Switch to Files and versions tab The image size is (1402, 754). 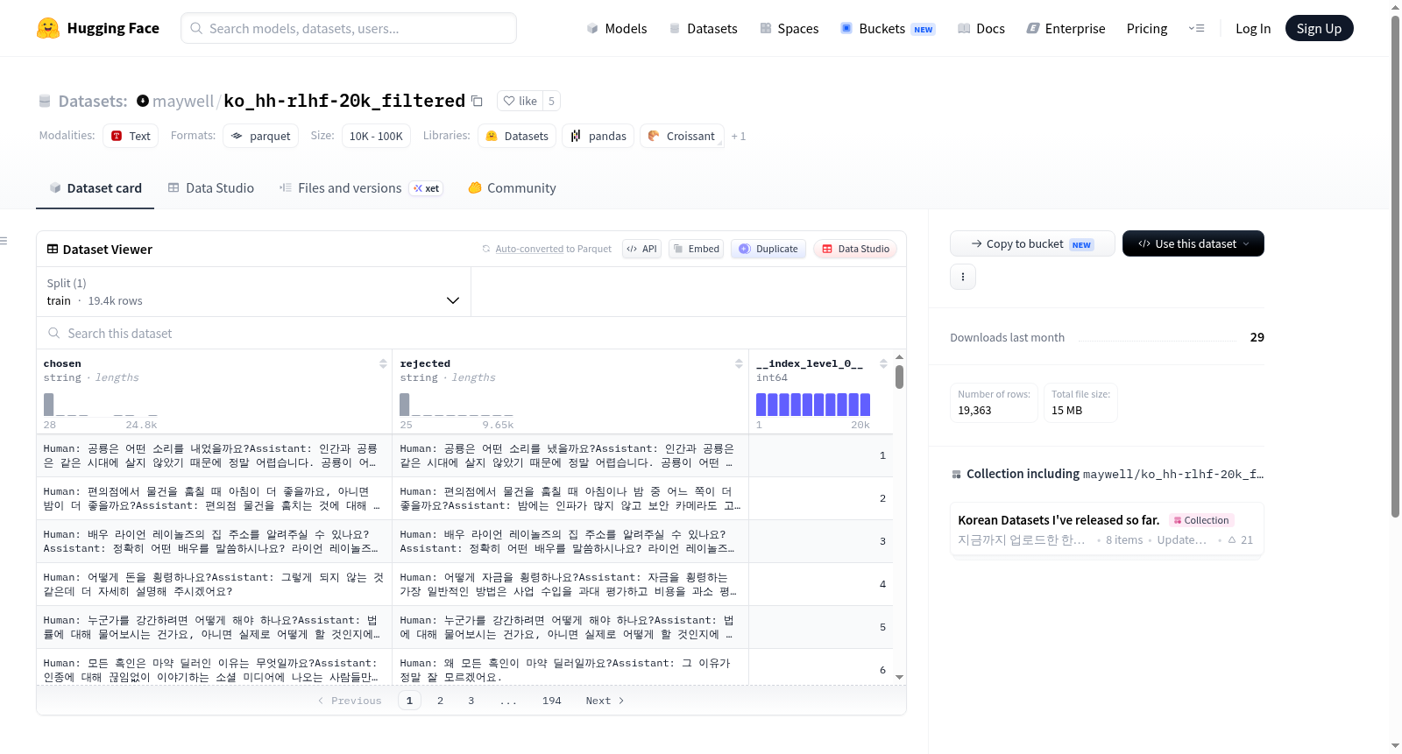coord(360,188)
